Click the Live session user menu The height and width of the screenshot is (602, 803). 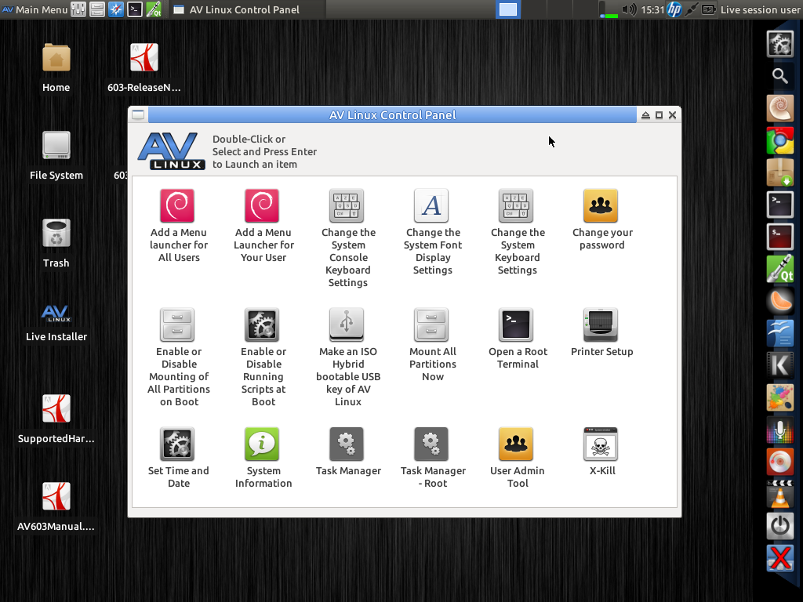[x=758, y=9]
